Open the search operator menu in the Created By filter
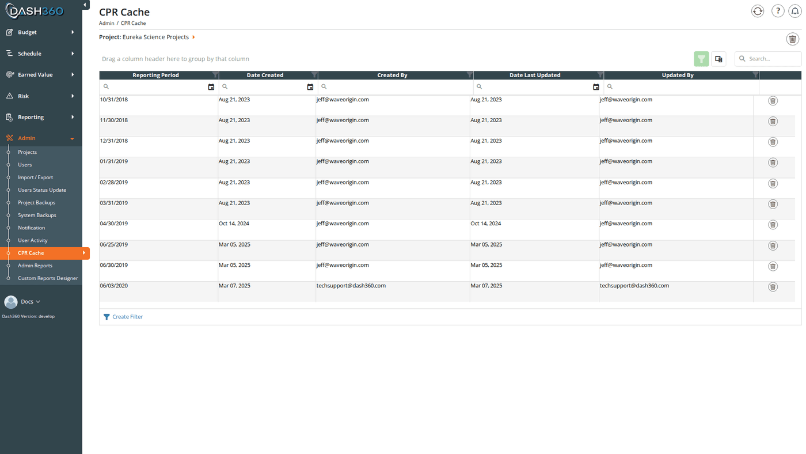Screen dimensions: 806x454 pos(324,87)
